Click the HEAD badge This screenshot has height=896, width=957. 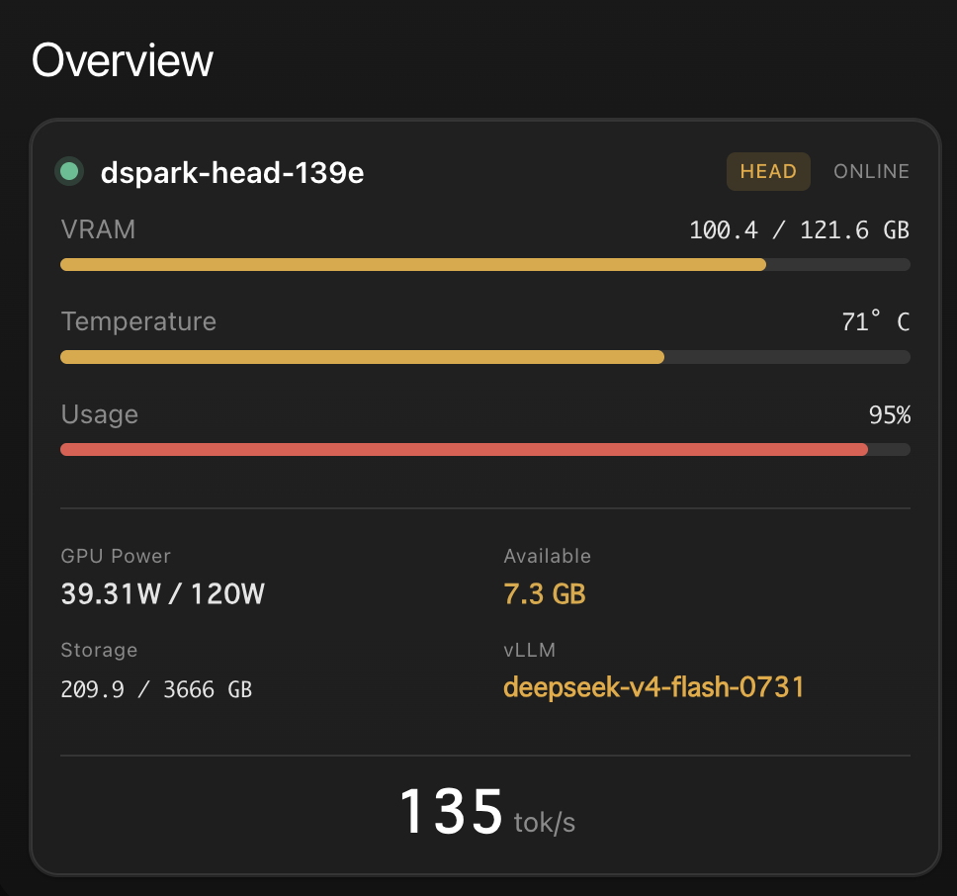(768, 171)
